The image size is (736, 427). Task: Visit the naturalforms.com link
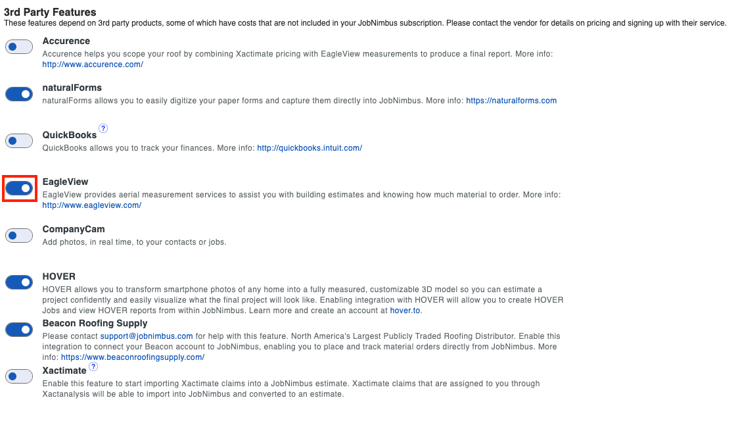[511, 101]
